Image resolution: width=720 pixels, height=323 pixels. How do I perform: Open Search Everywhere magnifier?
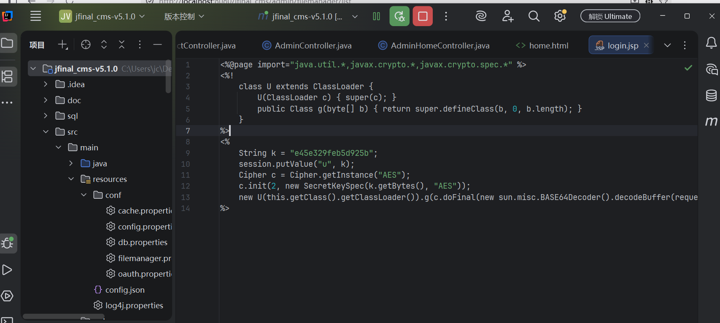[534, 16]
